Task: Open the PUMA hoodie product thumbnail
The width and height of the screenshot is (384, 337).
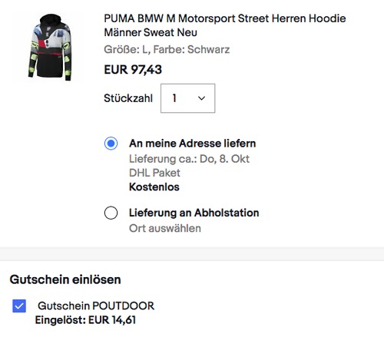Action: 49,47
